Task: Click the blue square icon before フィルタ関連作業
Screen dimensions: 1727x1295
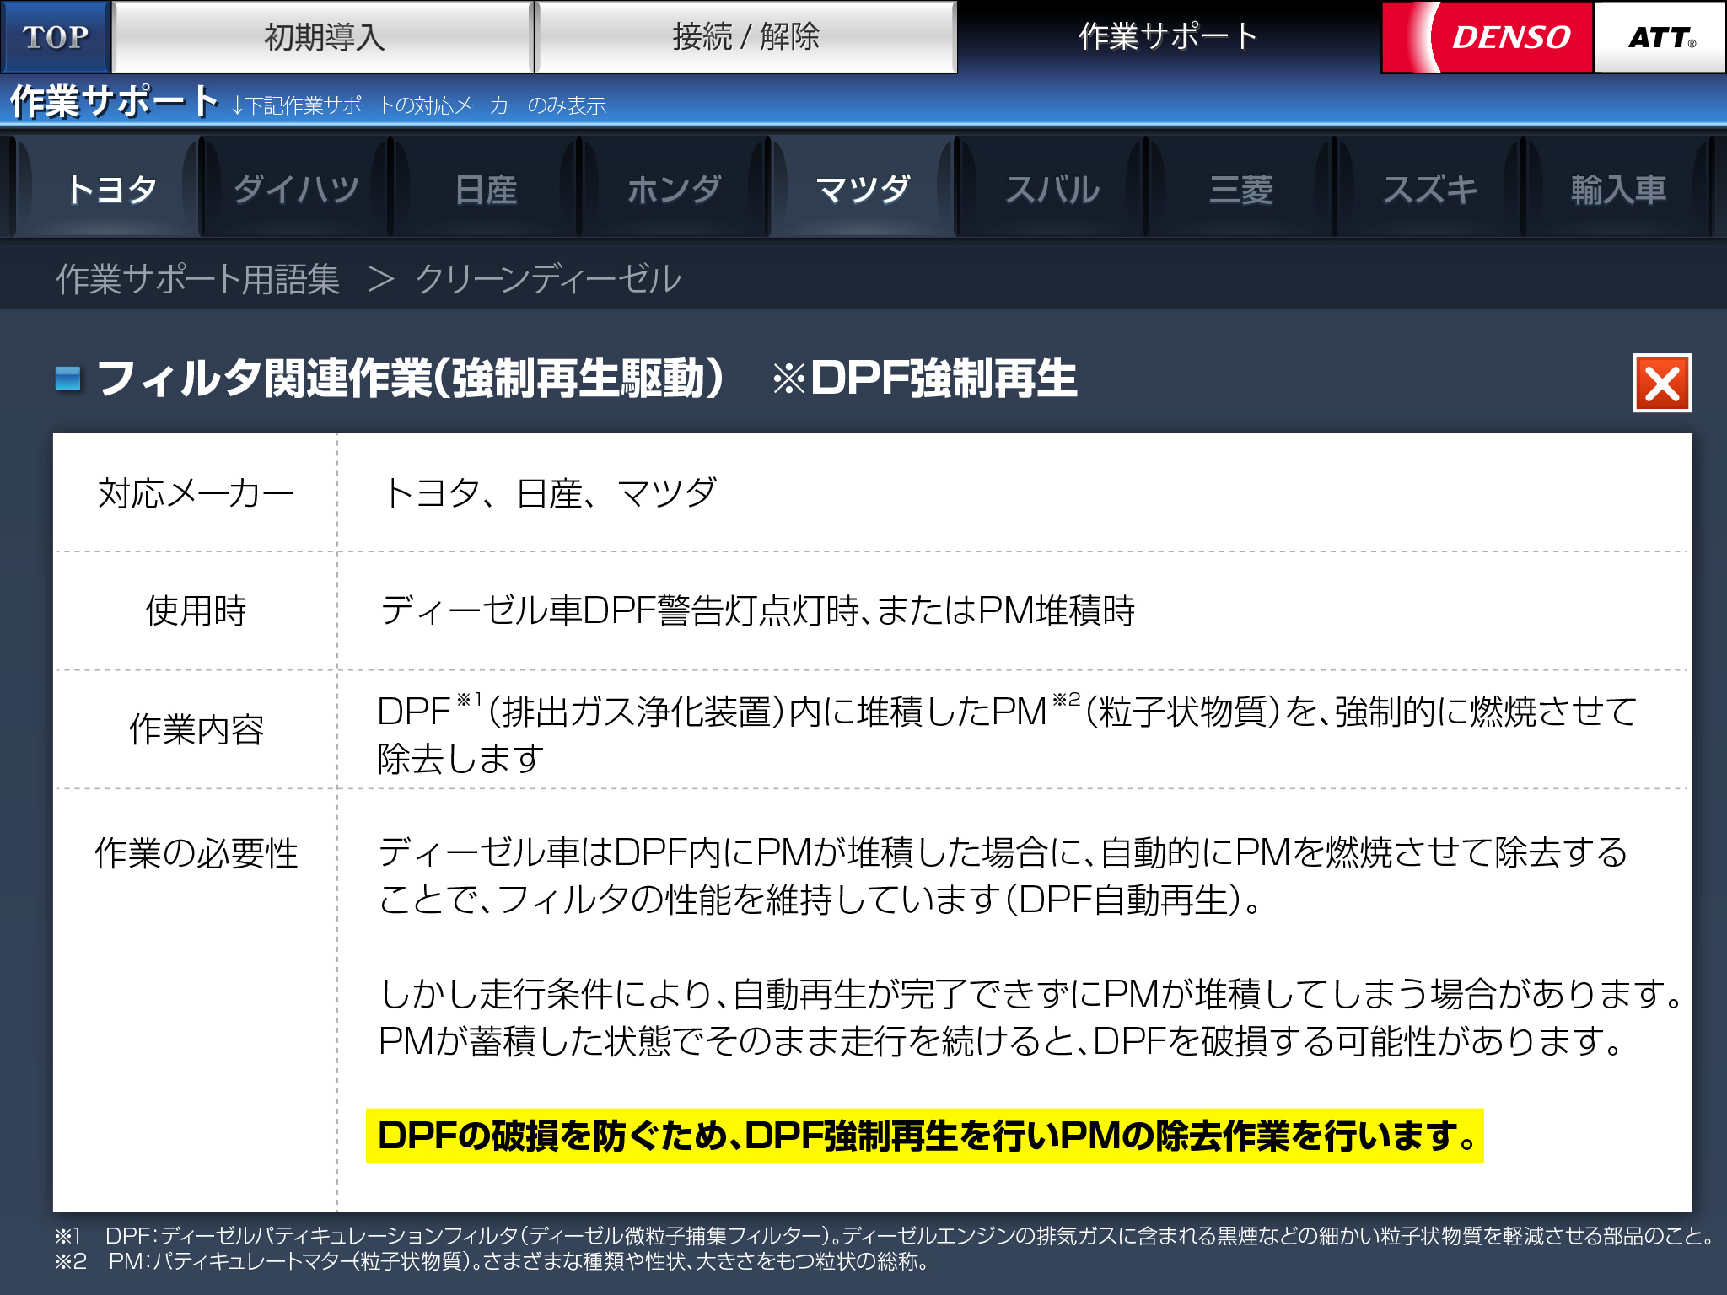Action: tap(68, 379)
